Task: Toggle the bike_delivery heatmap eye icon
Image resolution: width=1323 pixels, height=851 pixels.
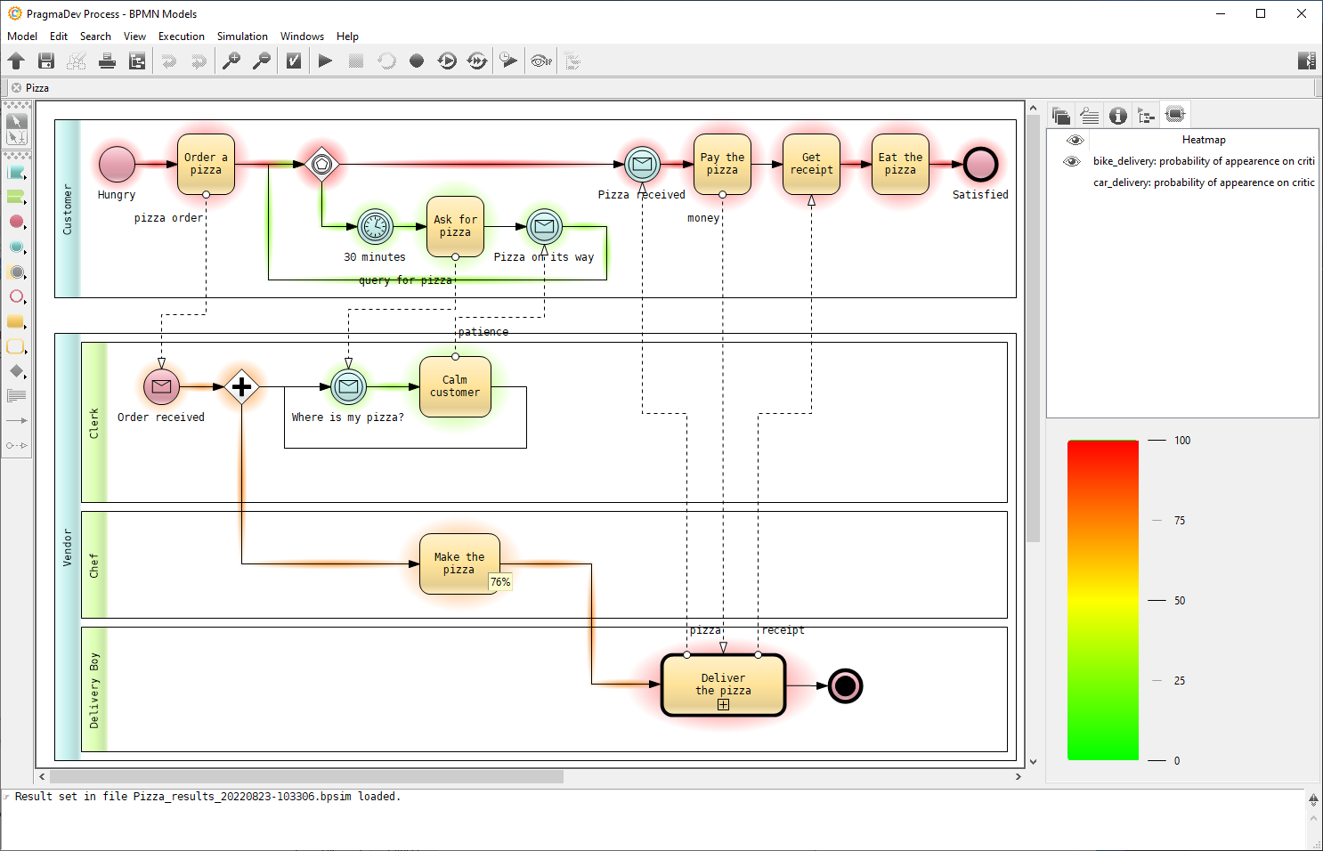Action: click(1072, 161)
